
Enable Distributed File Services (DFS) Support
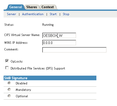(x=7, y=68)
